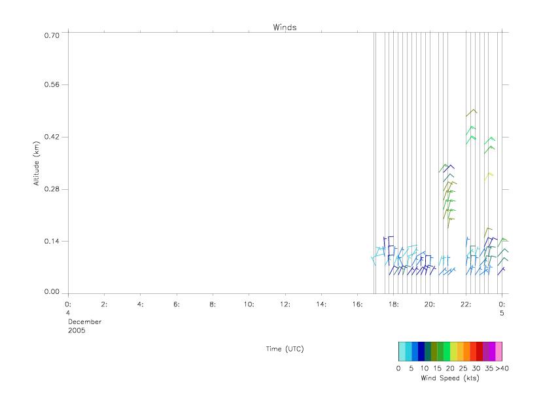
Task: Click the "0:" time tick for day 4
Action: [68, 304]
